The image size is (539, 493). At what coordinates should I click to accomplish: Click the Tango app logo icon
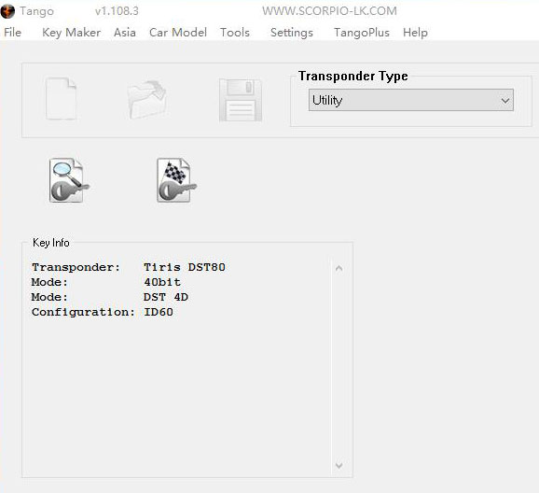[7, 11]
